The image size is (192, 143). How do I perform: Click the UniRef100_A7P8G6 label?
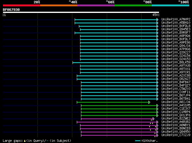(176, 49)
